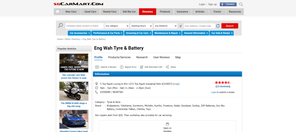Open the concept car article thumbnail
Viewport: 296px width, 132px height.
(x=74, y=63)
